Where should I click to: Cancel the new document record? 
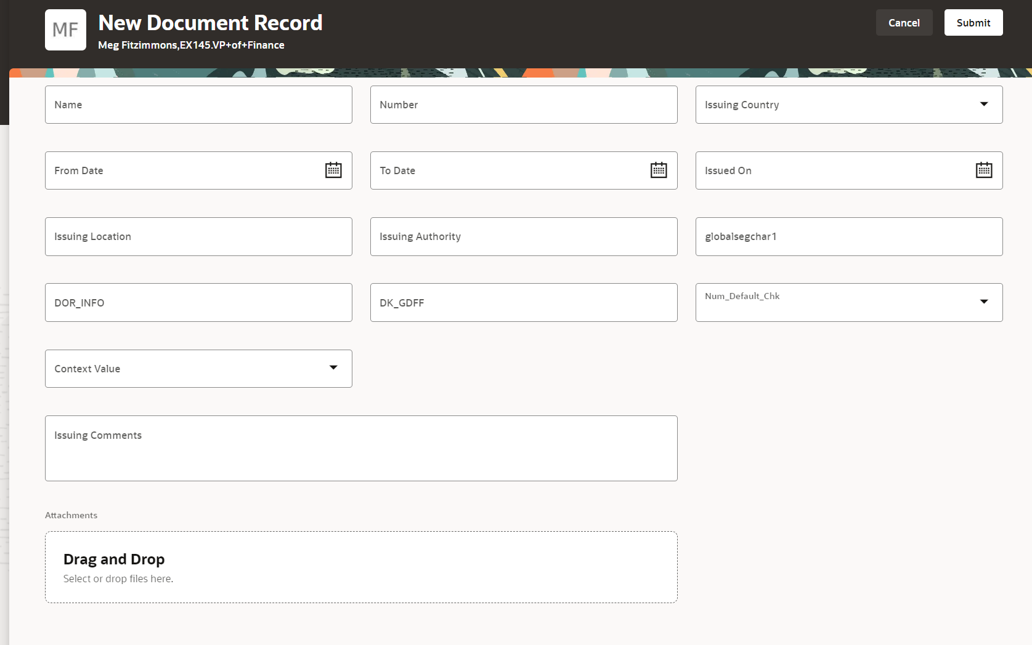coord(904,23)
